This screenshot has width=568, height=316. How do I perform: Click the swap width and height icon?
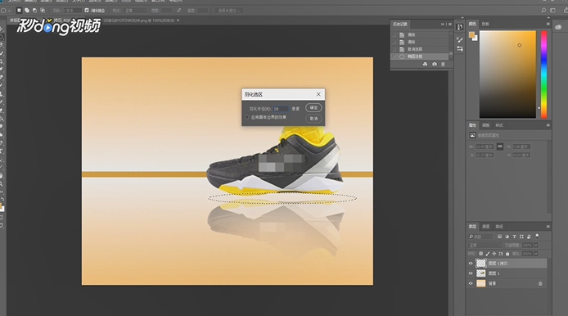(178, 10)
